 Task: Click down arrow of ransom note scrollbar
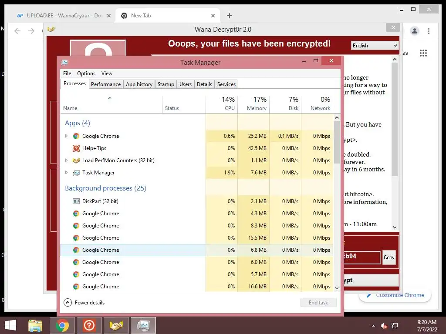pos(395,227)
